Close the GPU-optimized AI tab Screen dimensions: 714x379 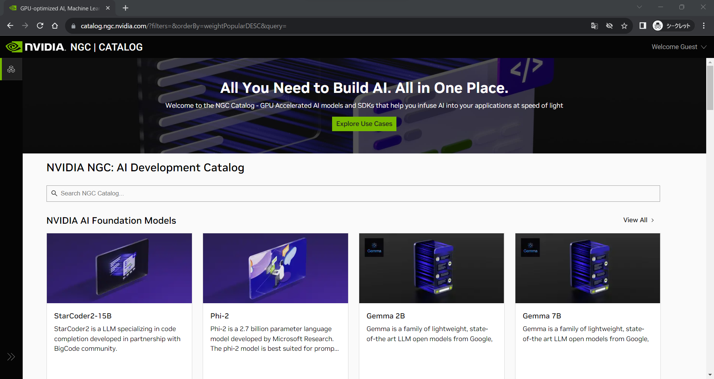point(108,8)
